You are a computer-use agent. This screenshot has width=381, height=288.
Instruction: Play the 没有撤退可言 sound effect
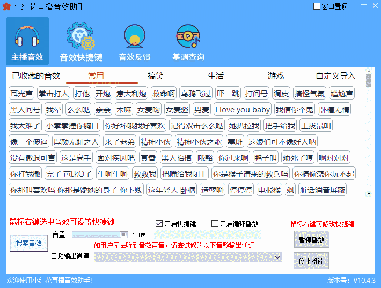33,158
